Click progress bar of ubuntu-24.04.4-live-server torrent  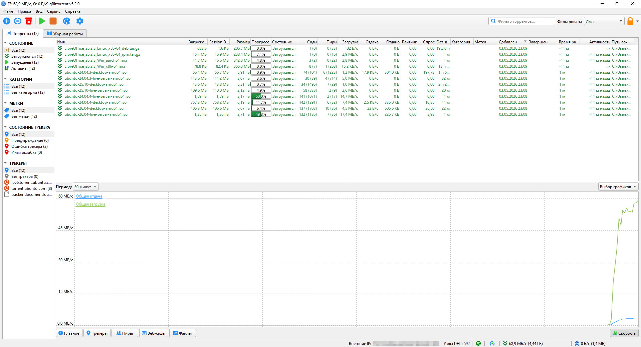[261, 96]
